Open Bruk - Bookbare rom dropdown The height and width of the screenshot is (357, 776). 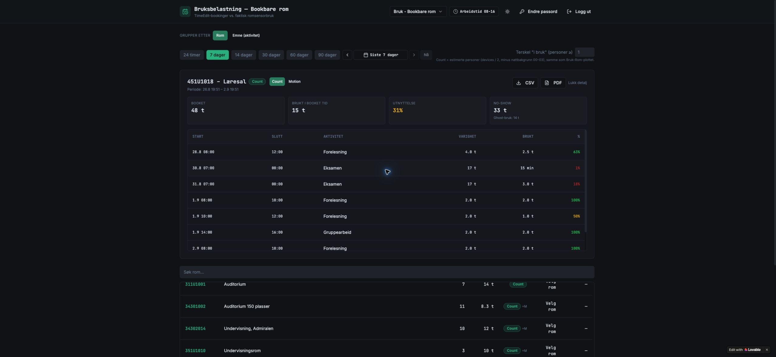[418, 12]
